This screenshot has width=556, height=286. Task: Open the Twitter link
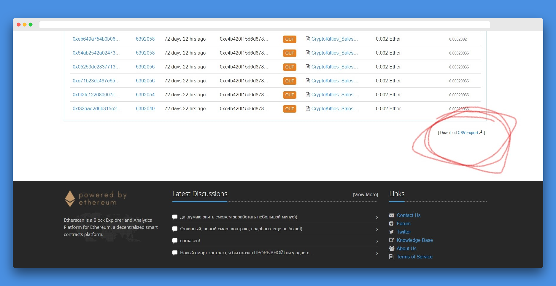pyautogui.click(x=404, y=232)
